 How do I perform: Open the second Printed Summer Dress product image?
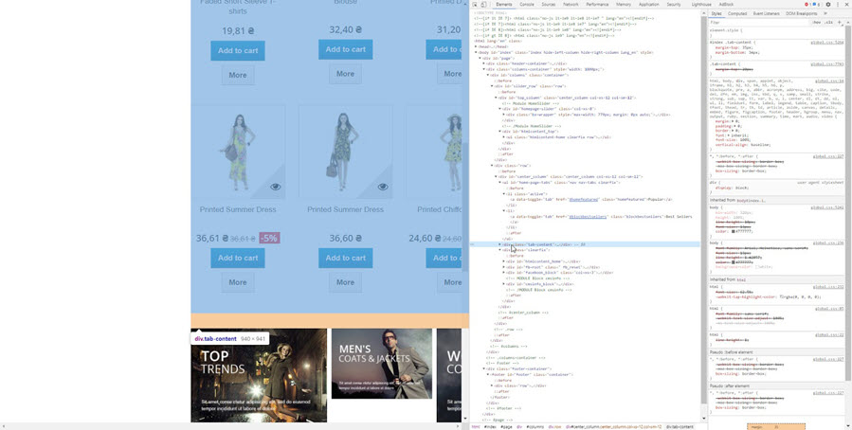(346, 152)
